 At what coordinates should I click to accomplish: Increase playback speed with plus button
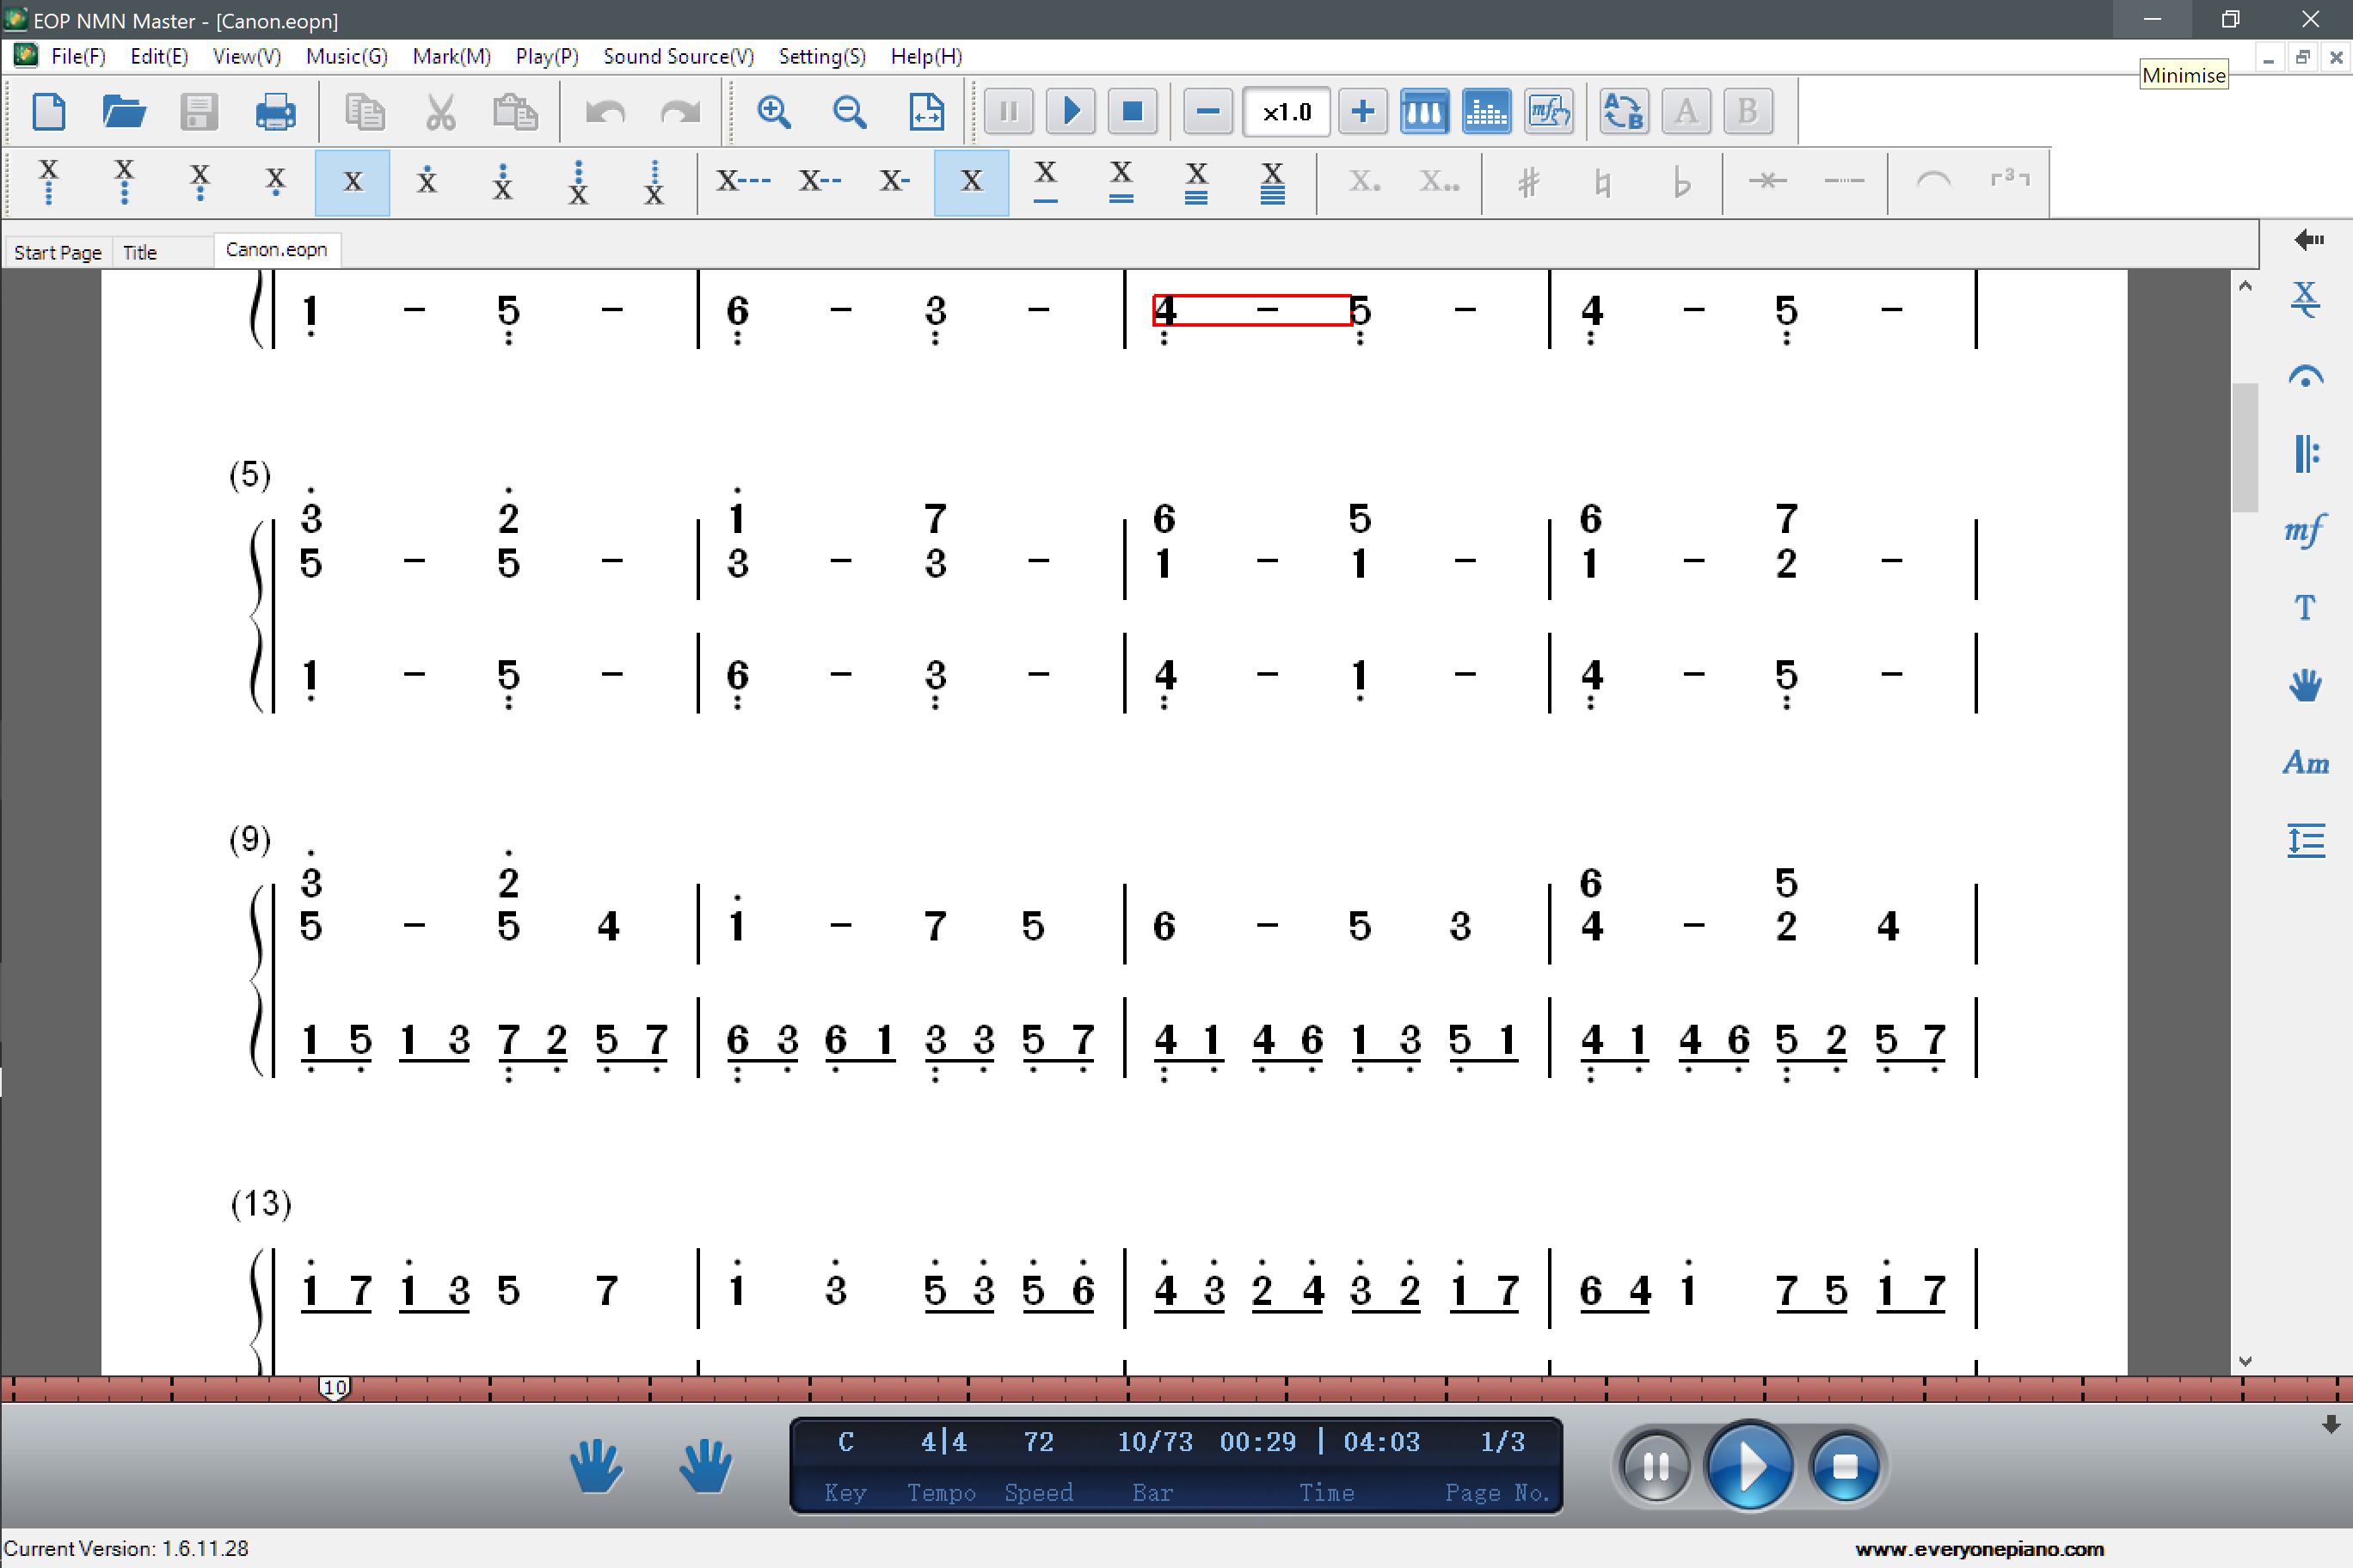(1362, 111)
